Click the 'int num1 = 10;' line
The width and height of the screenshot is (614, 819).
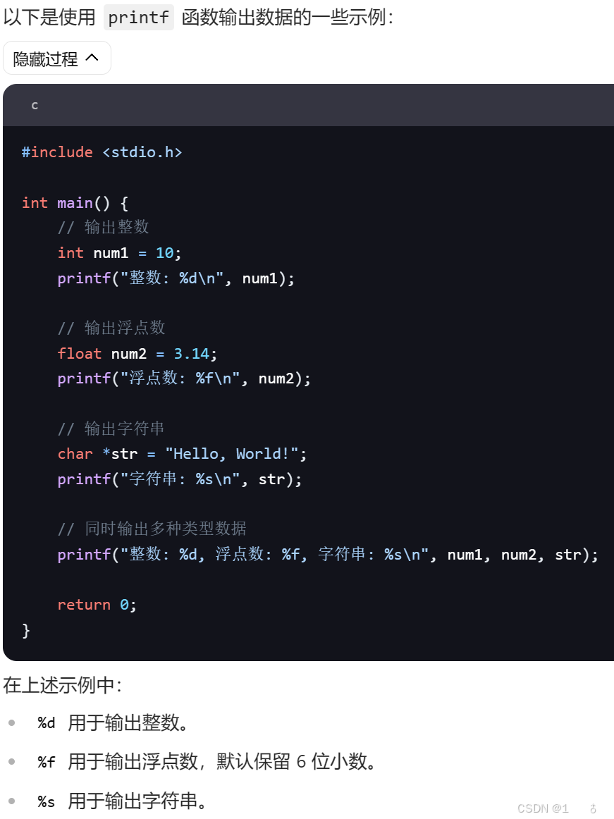pos(119,253)
